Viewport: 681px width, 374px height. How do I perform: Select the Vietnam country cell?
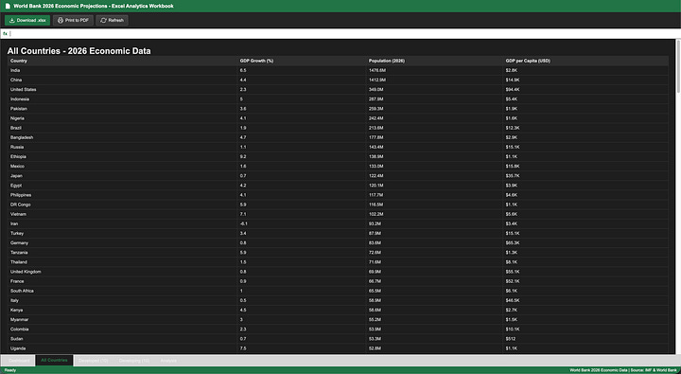(x=122, y=214)
